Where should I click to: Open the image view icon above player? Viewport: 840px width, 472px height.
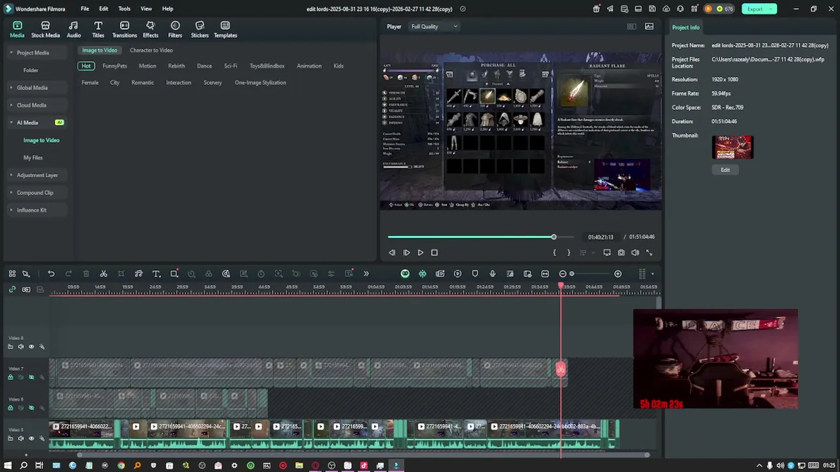[x=649, y=27]
